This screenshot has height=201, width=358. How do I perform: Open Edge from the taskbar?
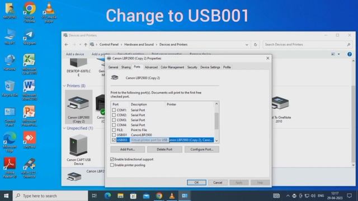coord(107,196)
